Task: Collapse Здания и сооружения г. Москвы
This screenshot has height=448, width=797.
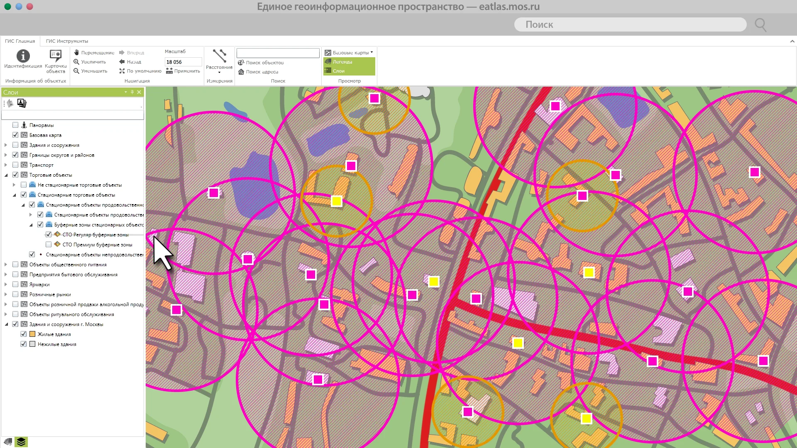Action: pyautogui.click(x=6, y=324)
